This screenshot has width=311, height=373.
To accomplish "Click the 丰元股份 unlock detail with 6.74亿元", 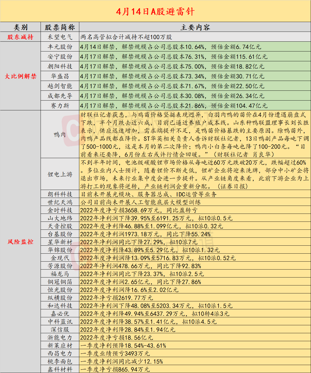I will click(171, 47).
